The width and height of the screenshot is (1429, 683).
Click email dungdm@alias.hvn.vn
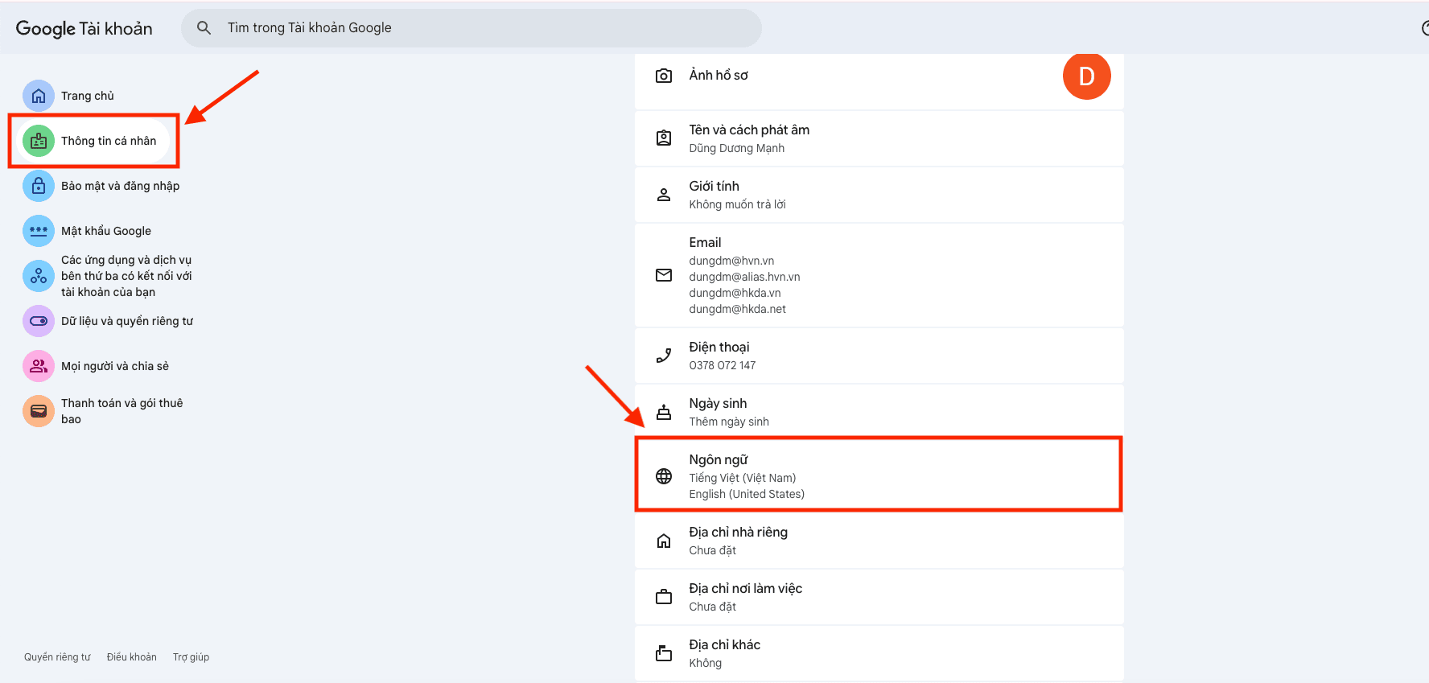tap(744, 277)
